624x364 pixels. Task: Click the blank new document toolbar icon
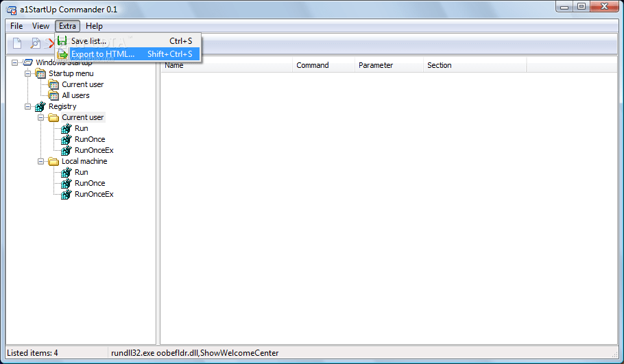(17, 43)
